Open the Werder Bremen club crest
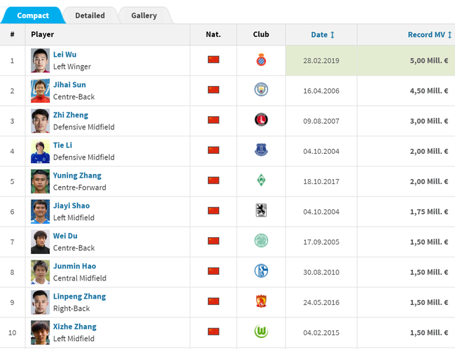Image resolution: width=455 pixels, height=349 pixels. tap(261, 180)
